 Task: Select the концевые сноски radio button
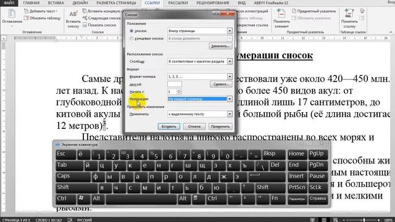pyautogui.click(x=131, y=38)
